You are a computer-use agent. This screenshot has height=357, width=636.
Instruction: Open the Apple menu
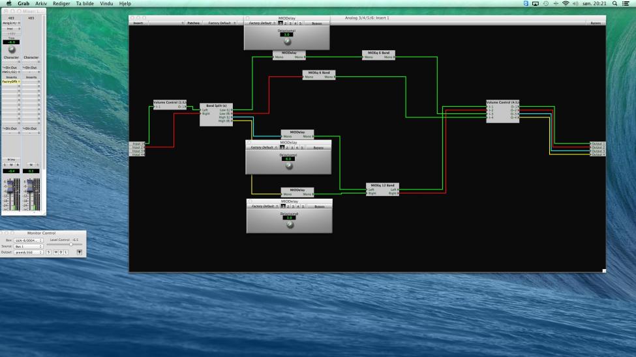pos(8,4)
